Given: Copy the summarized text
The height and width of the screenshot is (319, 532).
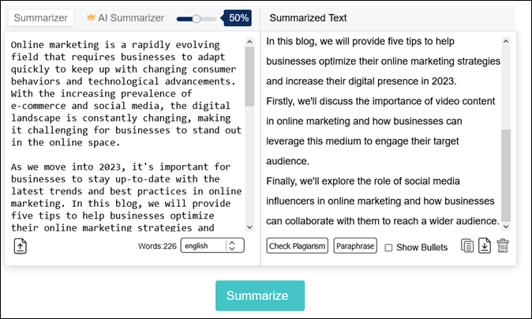Looking at the screenshot, I should pyautogui.click(x=467, y=246).
